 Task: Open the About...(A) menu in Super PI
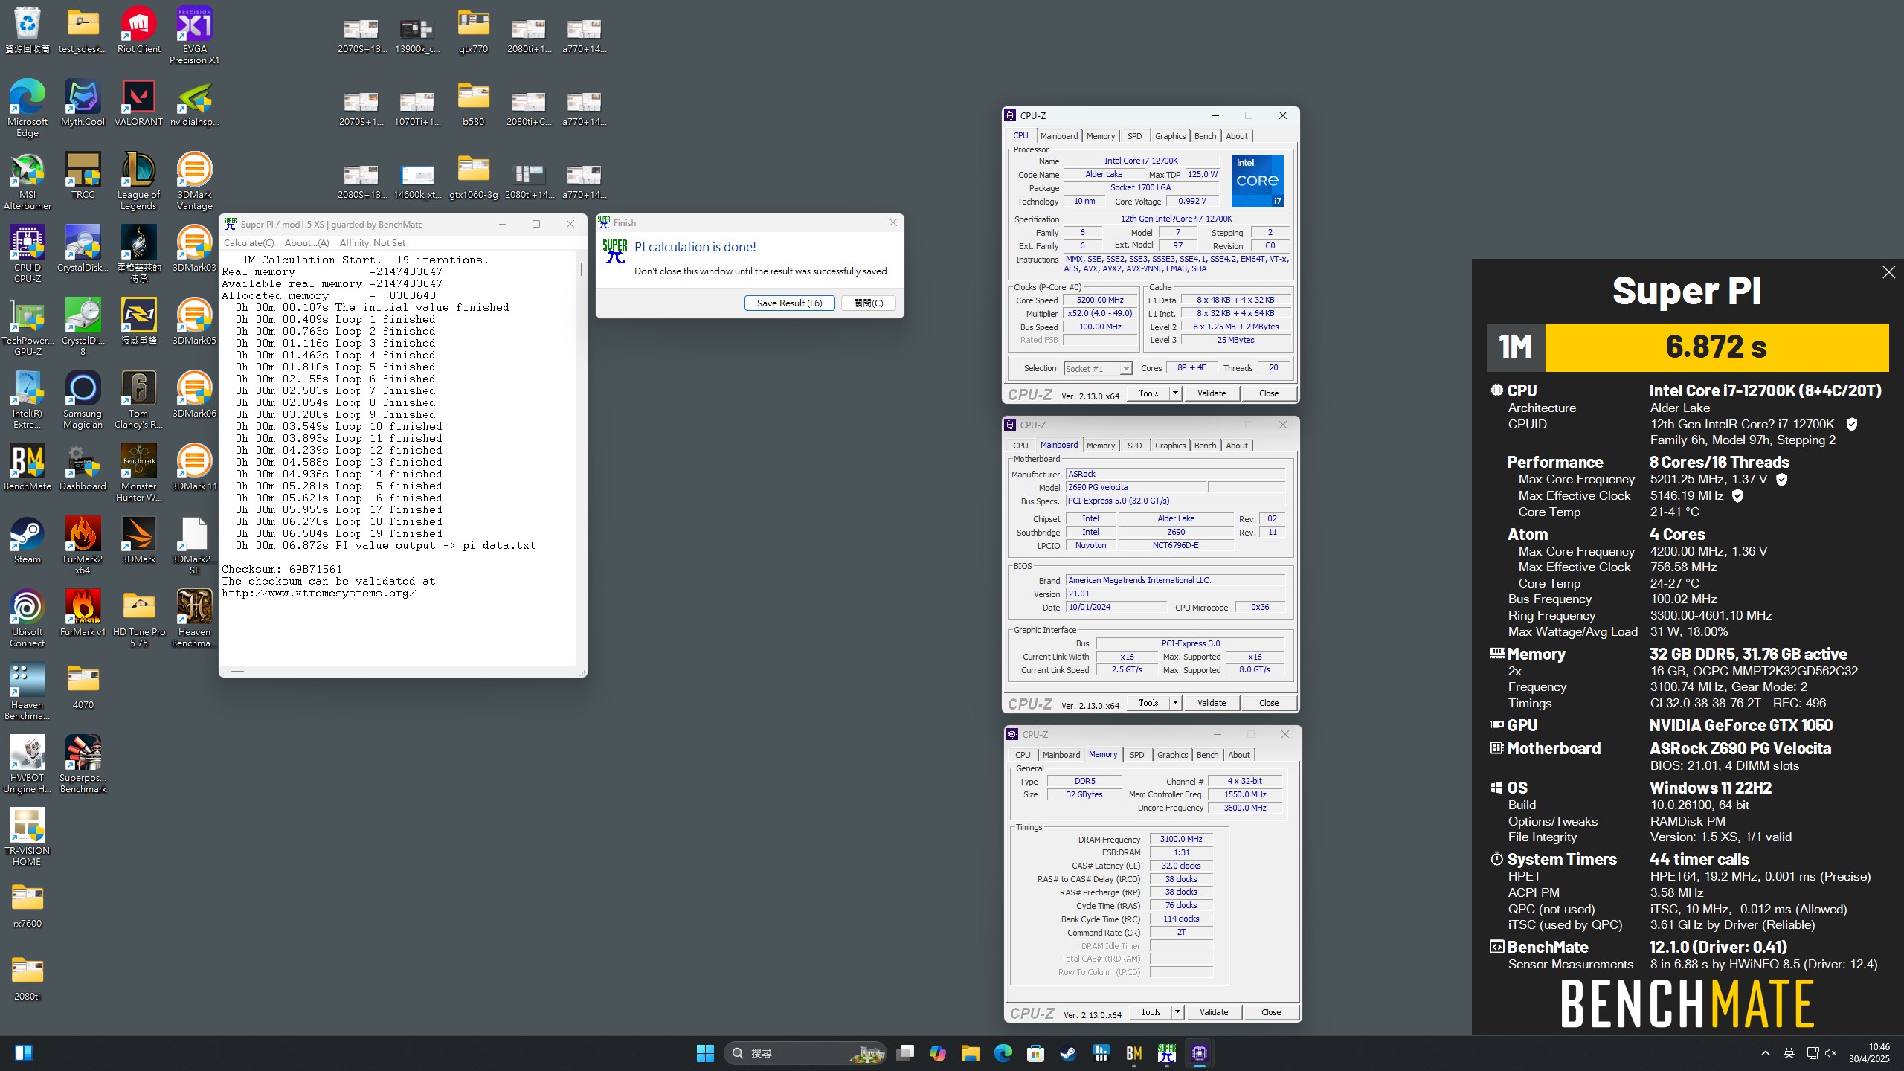tap(306, 243)
